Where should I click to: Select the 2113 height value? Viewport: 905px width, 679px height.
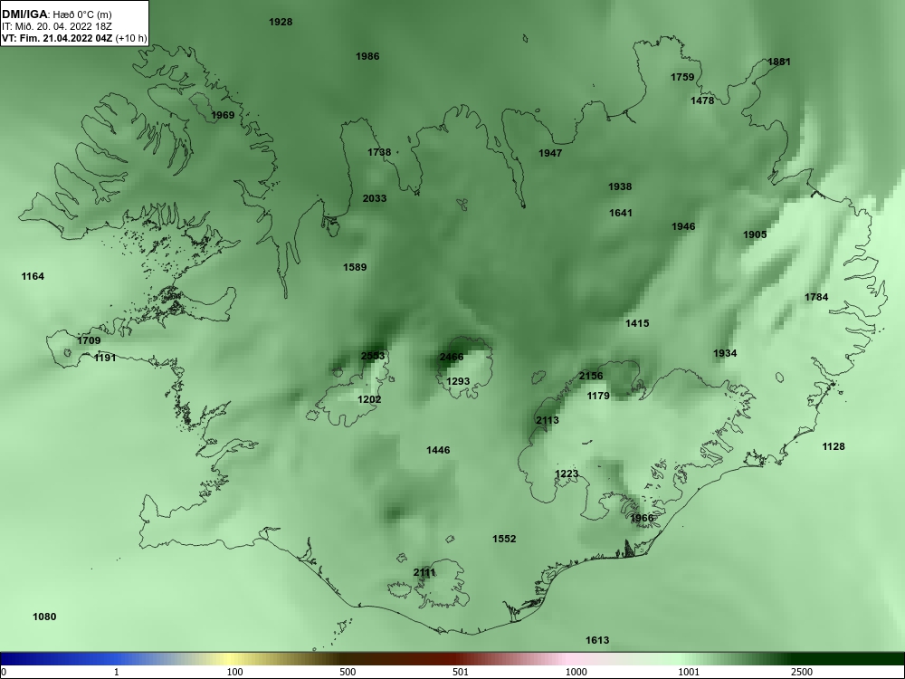pos(548,420)
